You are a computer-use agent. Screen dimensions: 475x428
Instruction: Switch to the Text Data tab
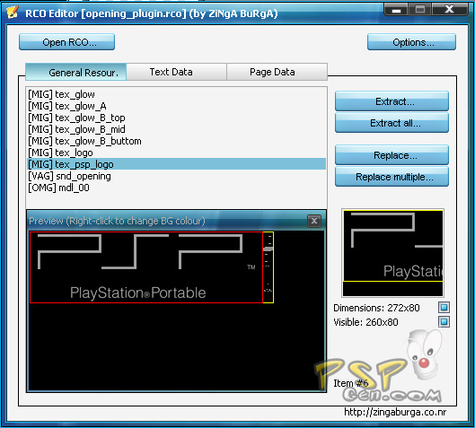click(177, 72)
